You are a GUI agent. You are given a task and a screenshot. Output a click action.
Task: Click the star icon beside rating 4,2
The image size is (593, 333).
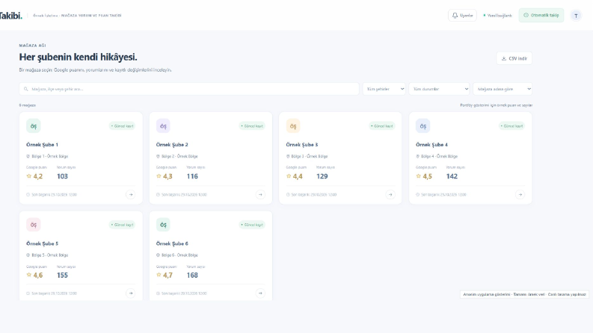[28, 176]
